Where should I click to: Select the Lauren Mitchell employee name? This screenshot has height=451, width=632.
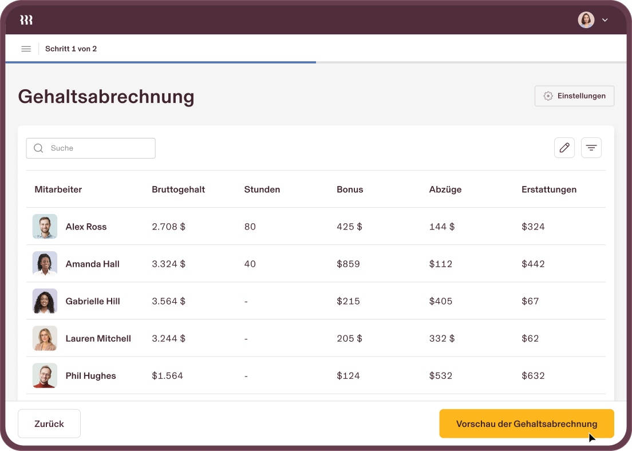pos(98,338)
